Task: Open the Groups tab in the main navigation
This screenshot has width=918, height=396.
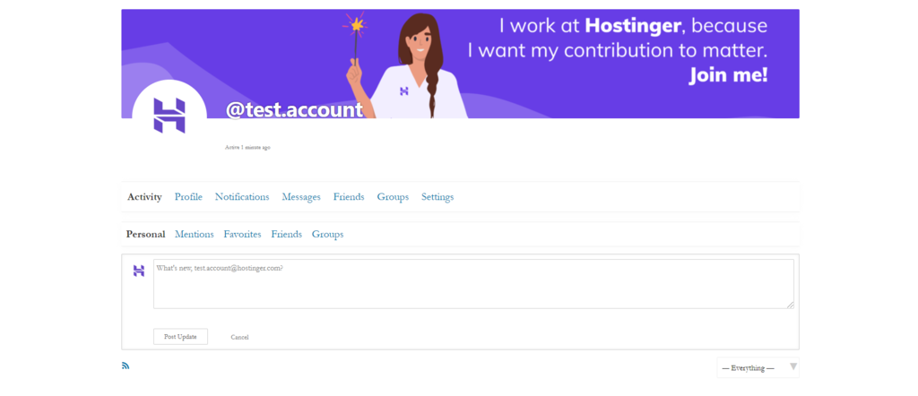Action: [393, 197]
